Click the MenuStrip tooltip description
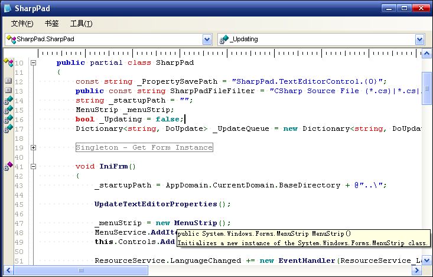 [302, 243]
